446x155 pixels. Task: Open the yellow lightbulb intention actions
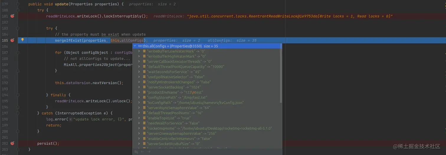coord(22,40)
